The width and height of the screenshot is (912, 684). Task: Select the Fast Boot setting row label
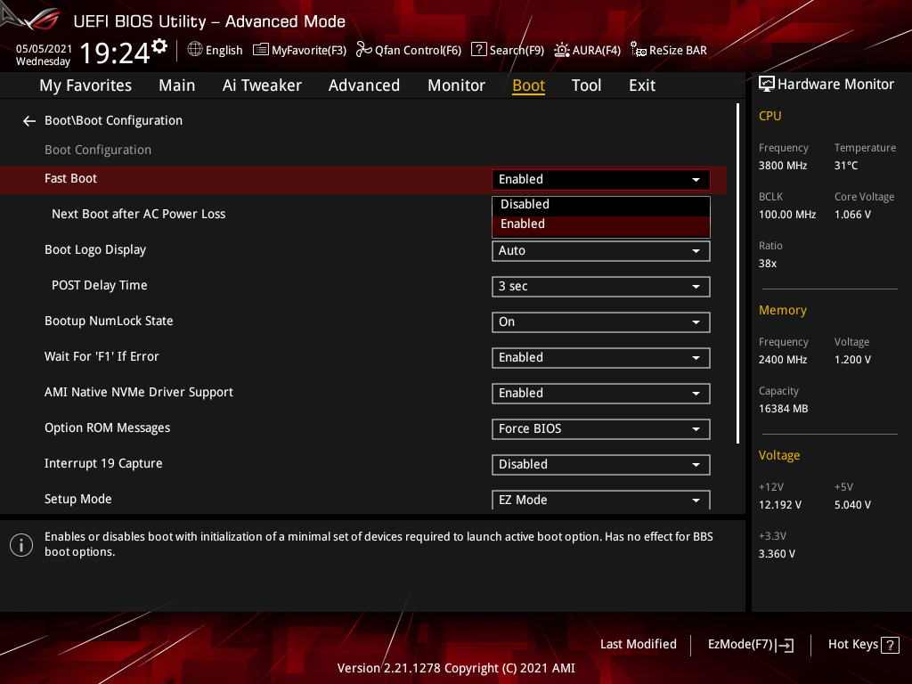coord(71,178)
